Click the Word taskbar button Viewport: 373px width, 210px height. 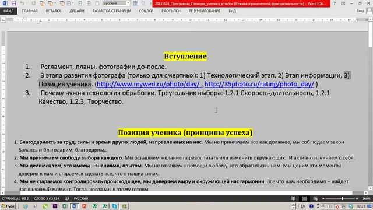(x=75, y=206)
